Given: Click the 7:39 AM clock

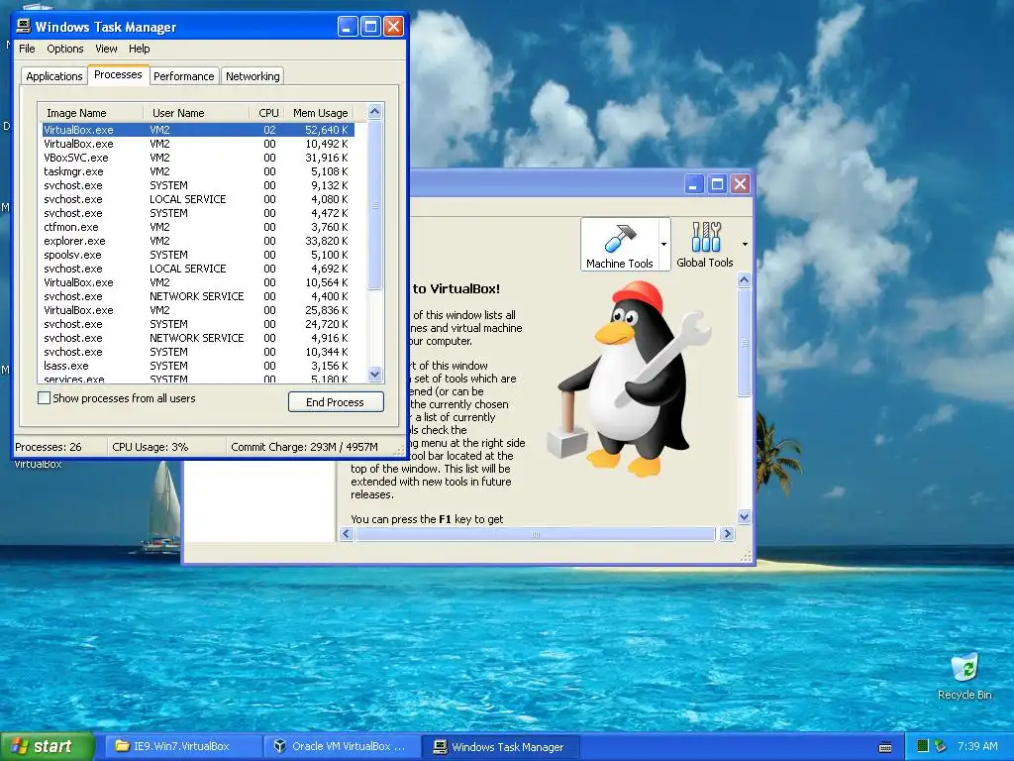Looking at the screenshot, I should (977, 746).
